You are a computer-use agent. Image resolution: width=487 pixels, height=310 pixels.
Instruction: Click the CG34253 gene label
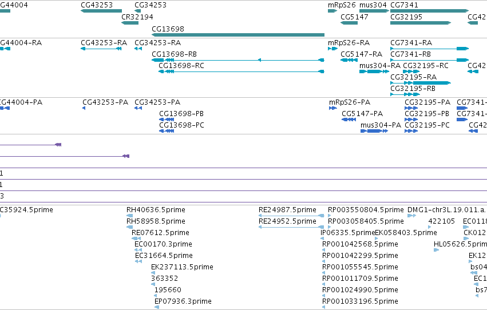point(151,5)
